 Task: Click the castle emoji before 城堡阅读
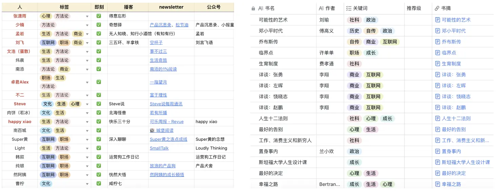point(152,131)
